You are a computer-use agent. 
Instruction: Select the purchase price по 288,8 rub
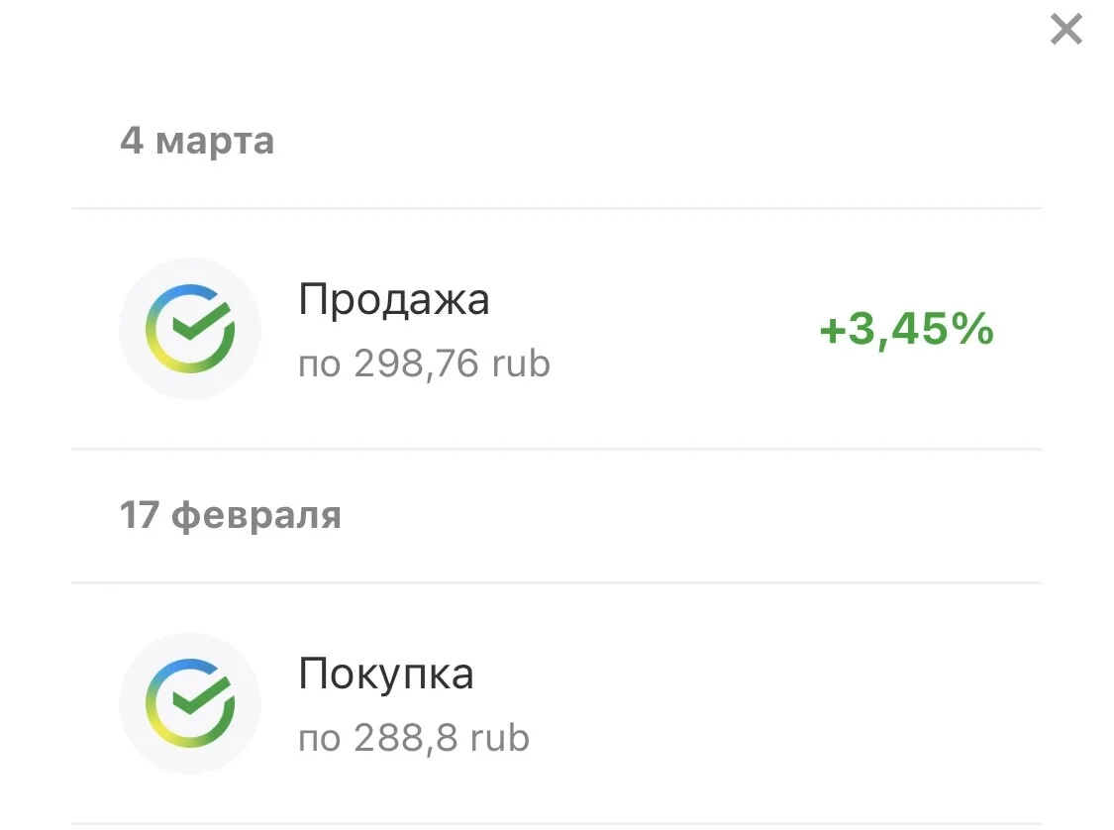(414, 738)
